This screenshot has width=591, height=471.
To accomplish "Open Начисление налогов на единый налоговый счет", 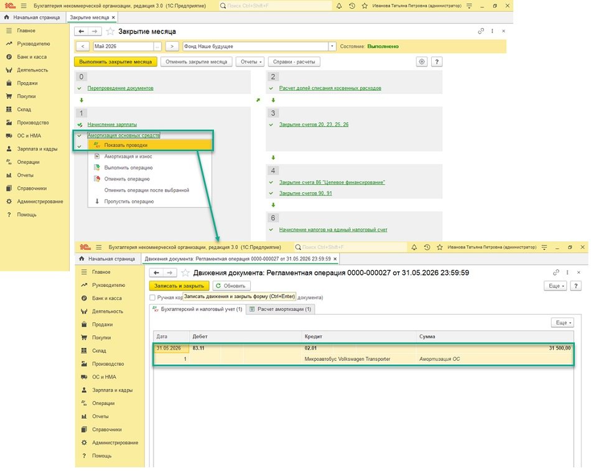I will (x=333, y=230).
